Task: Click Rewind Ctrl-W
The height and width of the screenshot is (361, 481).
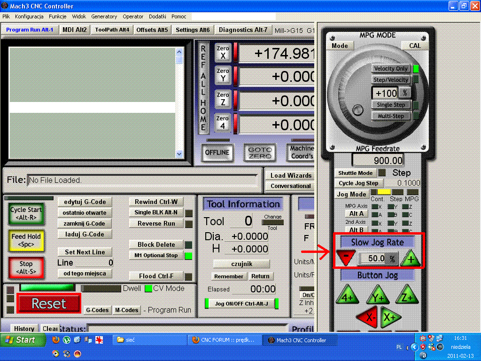Action: click(x=156, y=202)
